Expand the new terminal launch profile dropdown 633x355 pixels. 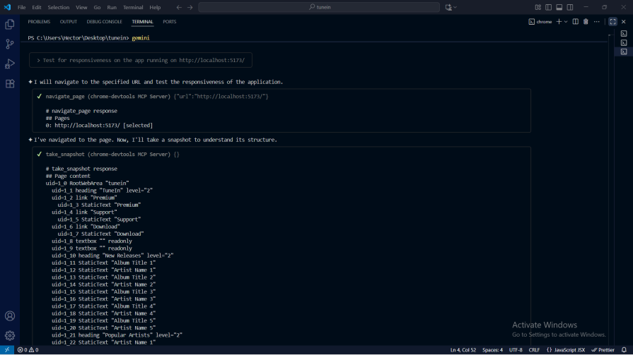coord(566,22)
